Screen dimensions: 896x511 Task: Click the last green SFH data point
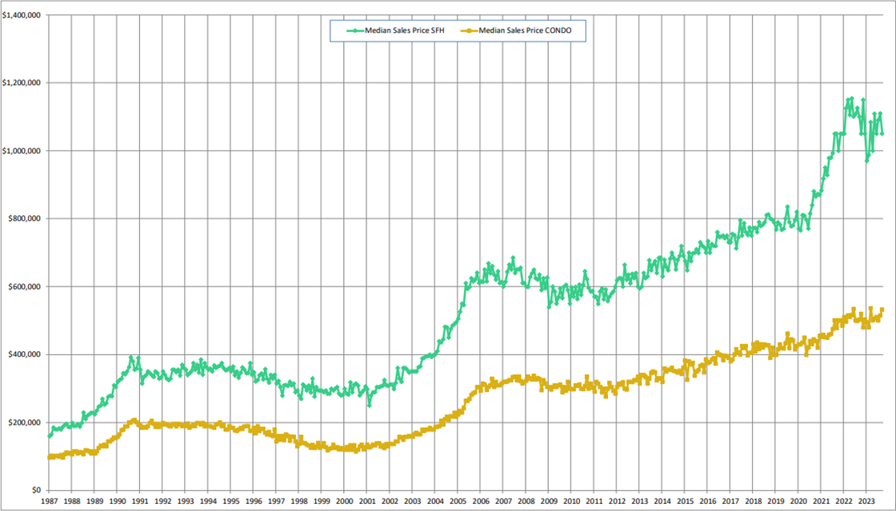pyautogui.click(x=882, y=134)
